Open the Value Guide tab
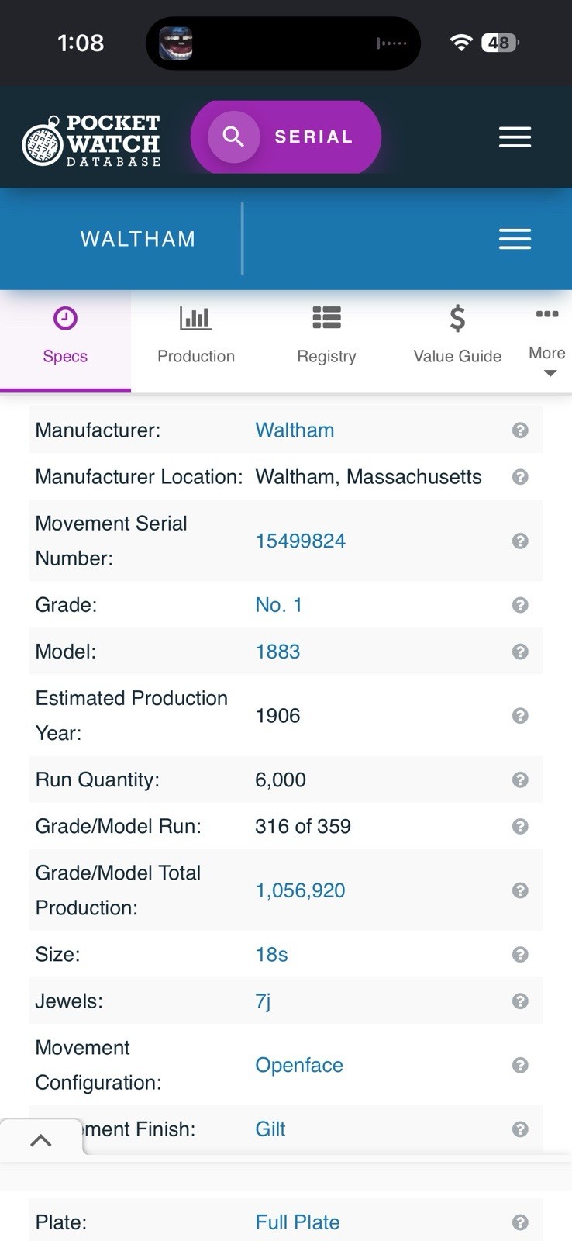Screen dimensions: 572x1241 (x=457, y=340)
